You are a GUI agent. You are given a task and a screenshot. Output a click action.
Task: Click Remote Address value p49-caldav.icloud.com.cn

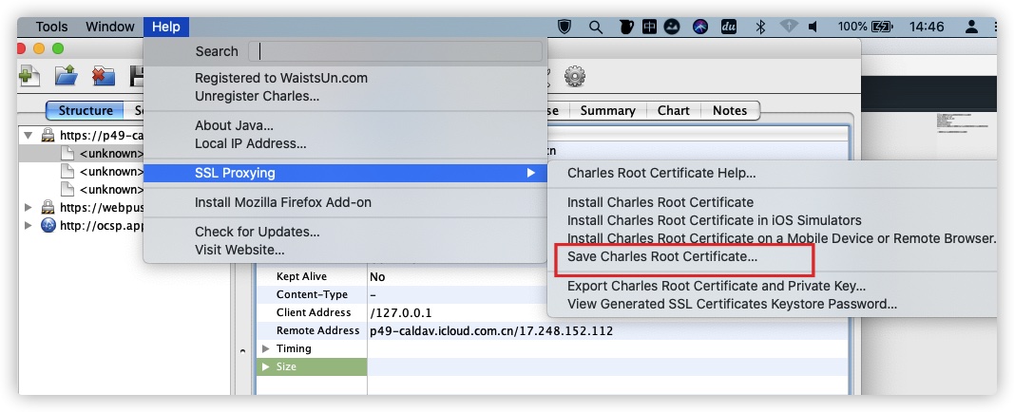point(490,330)
